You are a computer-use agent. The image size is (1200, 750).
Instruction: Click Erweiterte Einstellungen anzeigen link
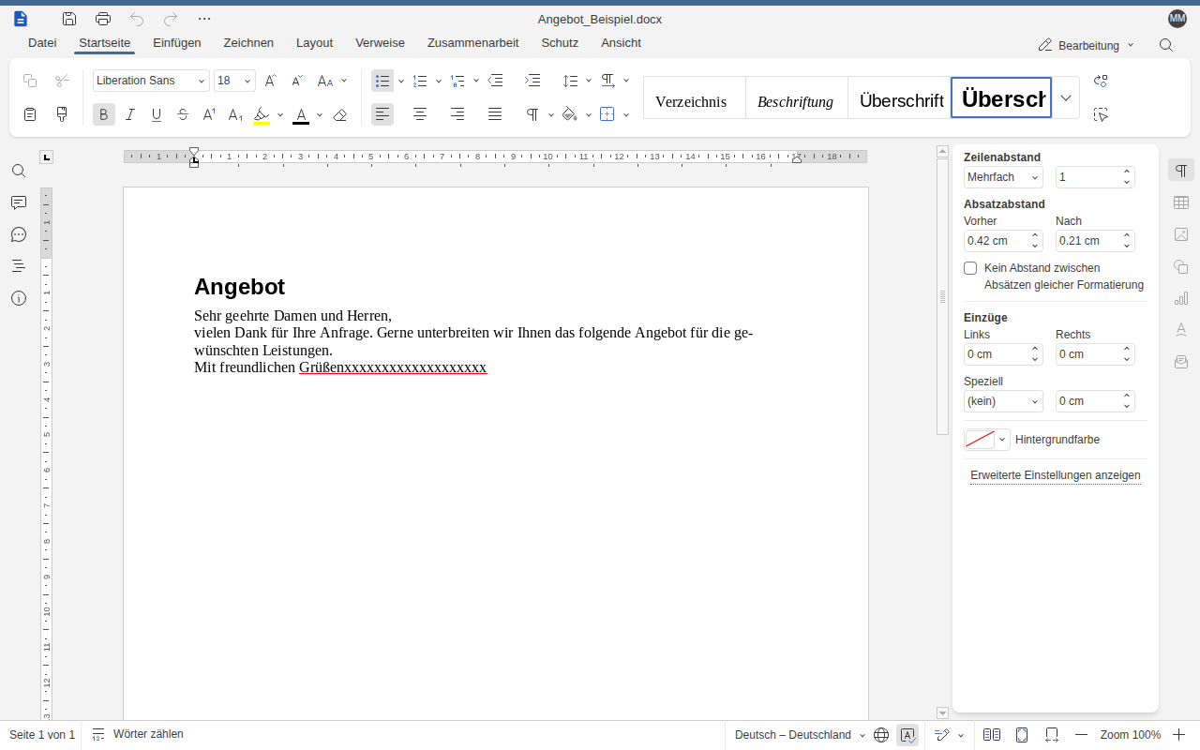(1056, 475)
